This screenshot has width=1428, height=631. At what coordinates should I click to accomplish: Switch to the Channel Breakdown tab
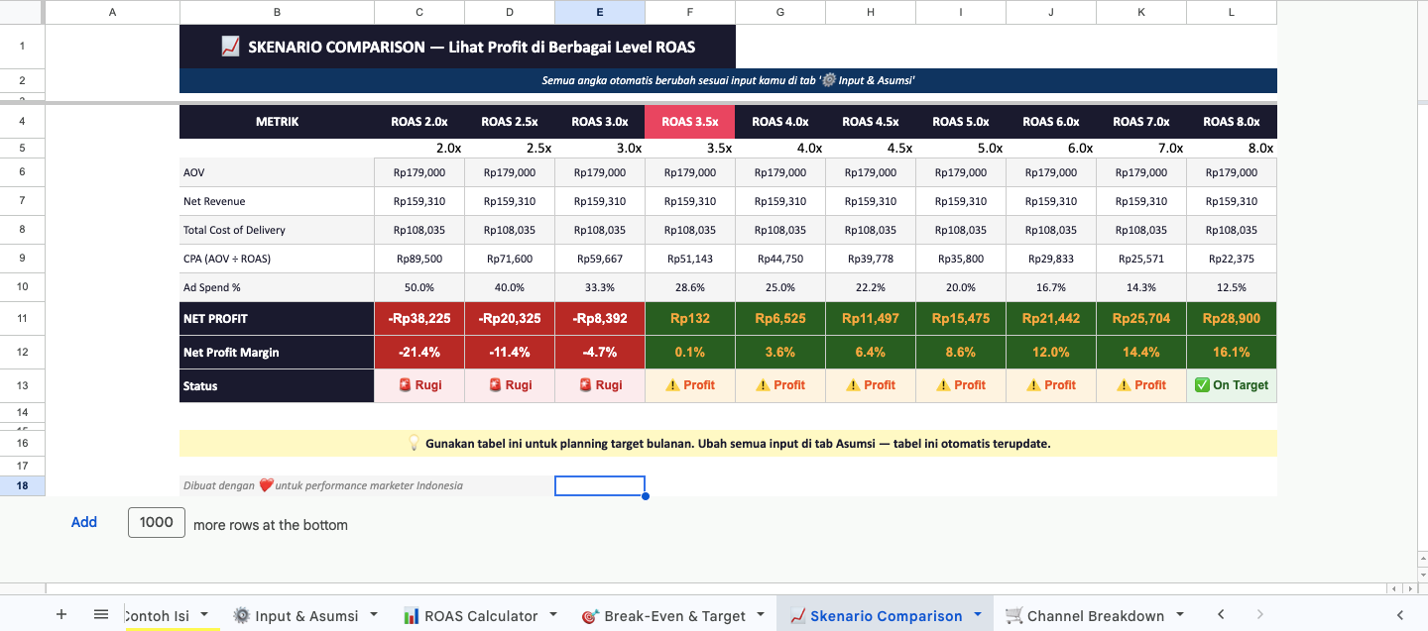(1095, 615)
